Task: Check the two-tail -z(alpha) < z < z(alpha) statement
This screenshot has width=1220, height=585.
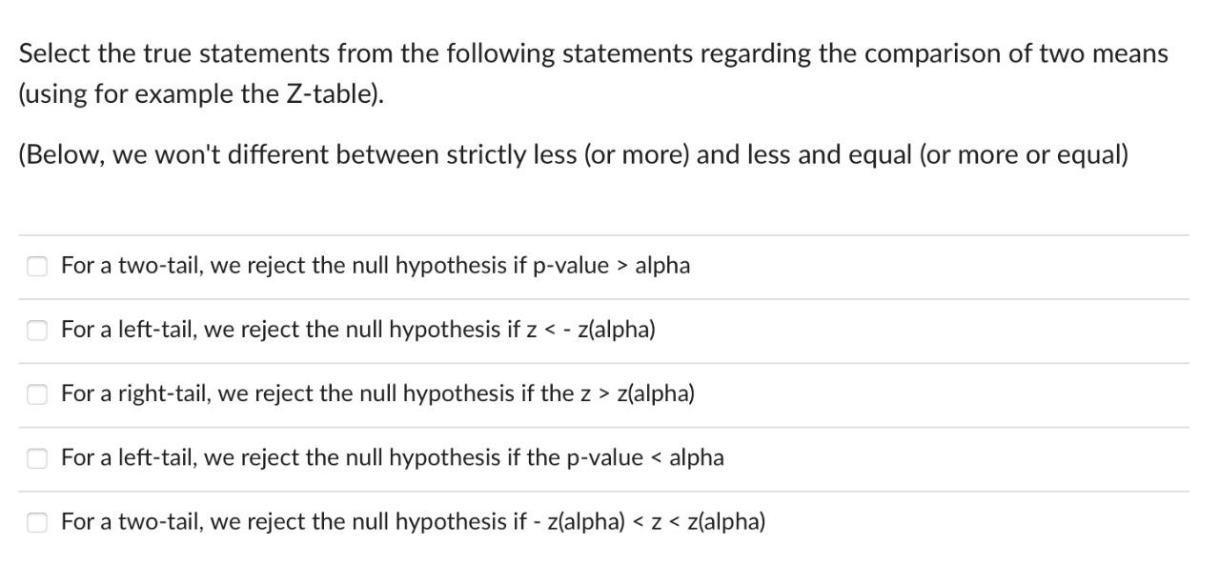Action: click(37, 521)
